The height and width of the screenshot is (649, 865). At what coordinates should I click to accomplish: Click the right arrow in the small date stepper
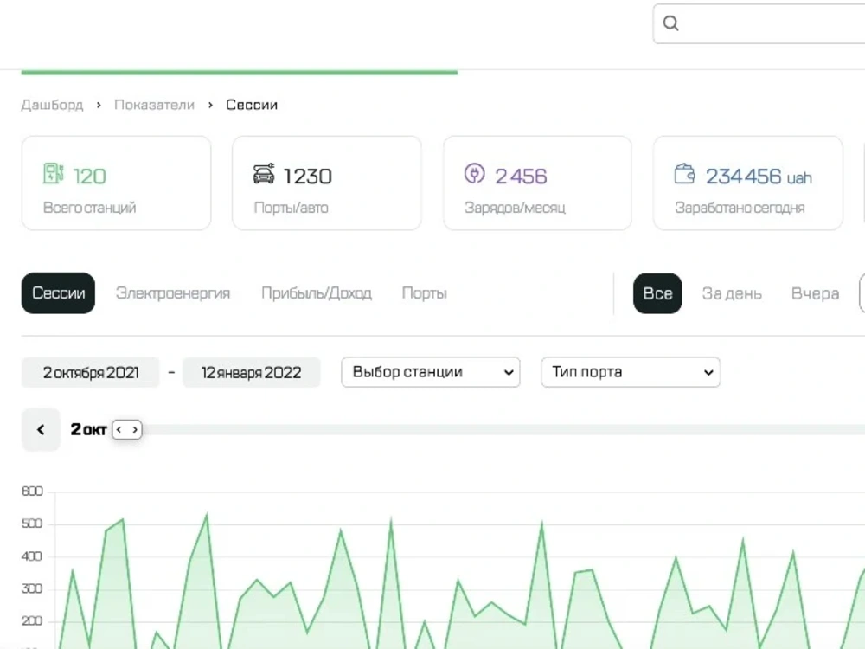[x=135, y=429]
